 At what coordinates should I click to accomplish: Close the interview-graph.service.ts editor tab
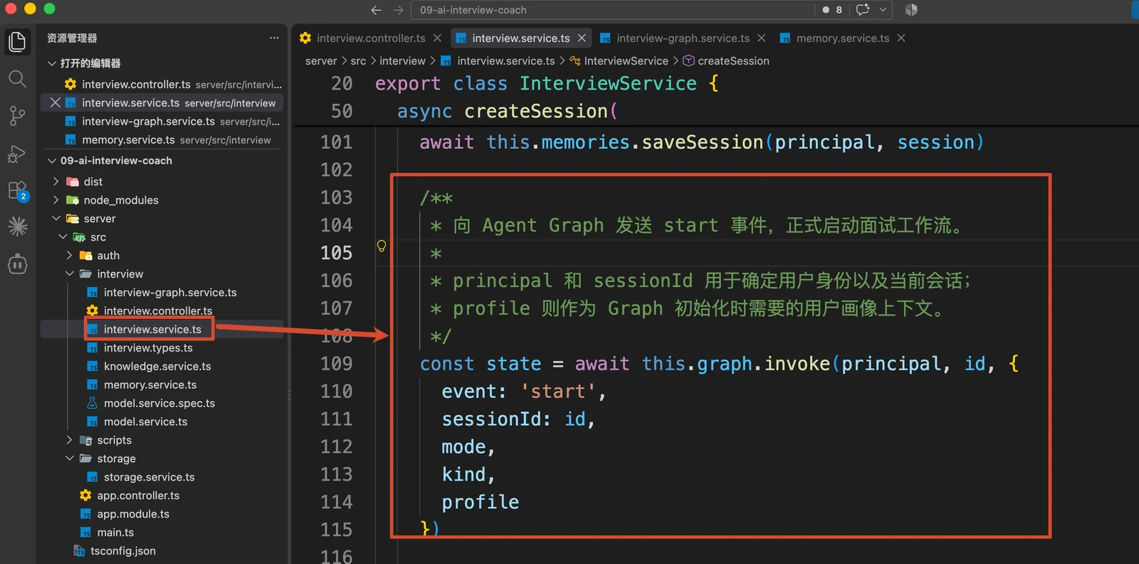(762, 38)
